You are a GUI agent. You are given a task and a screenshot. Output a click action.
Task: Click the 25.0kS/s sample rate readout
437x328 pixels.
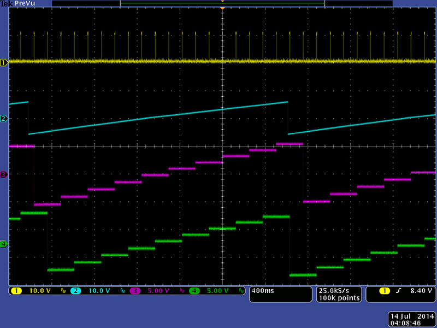339,290
